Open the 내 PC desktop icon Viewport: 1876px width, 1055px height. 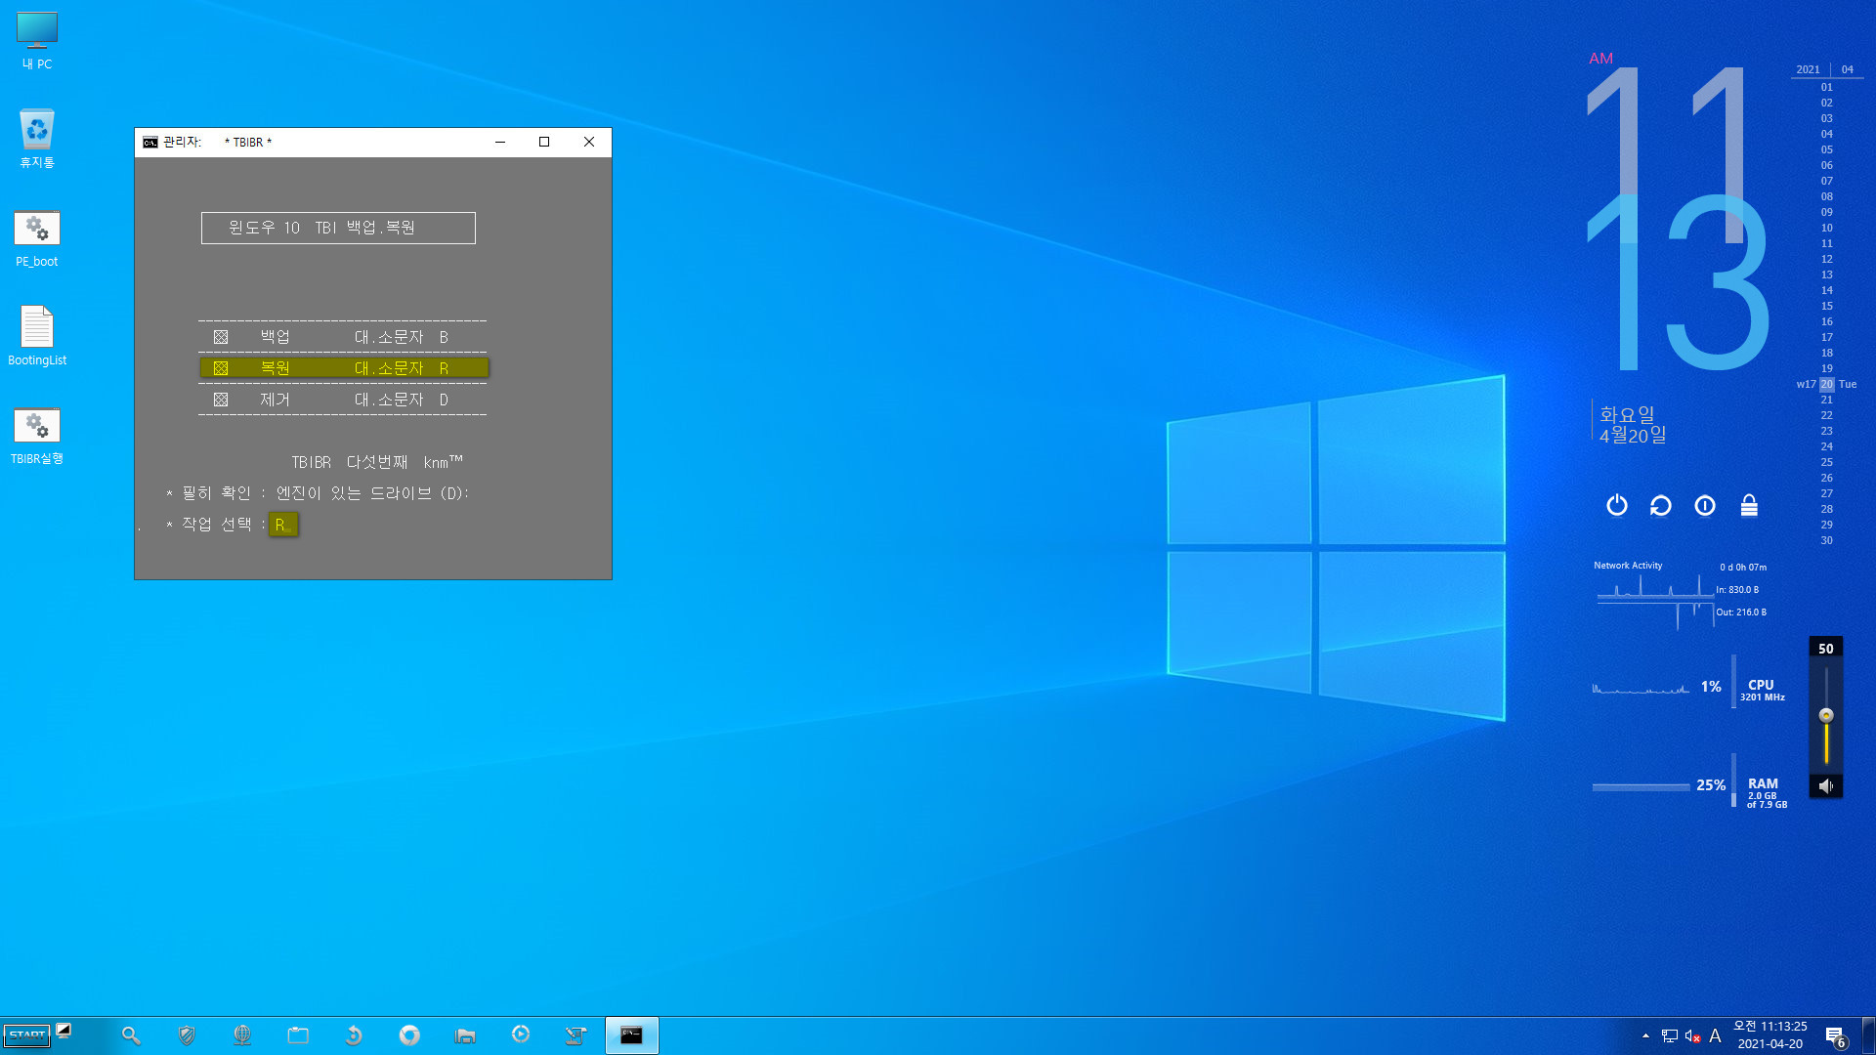click(37, 40)
